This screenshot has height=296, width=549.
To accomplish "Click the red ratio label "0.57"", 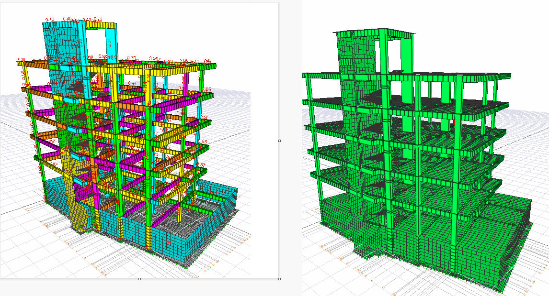I will (x=201, y=164).
